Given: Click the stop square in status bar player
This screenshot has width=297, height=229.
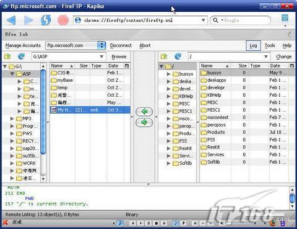Looking at the screenshot, I should tap(157, 223).
